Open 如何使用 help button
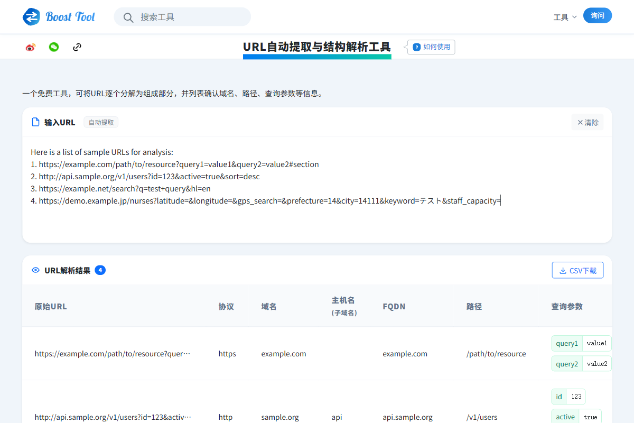Image resolution: width=634 pixels, height=423 pixels. pos(431,47)
